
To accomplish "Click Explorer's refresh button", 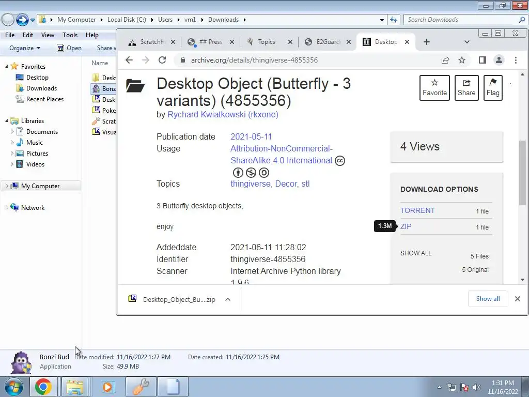I will [x=393, y=20].
